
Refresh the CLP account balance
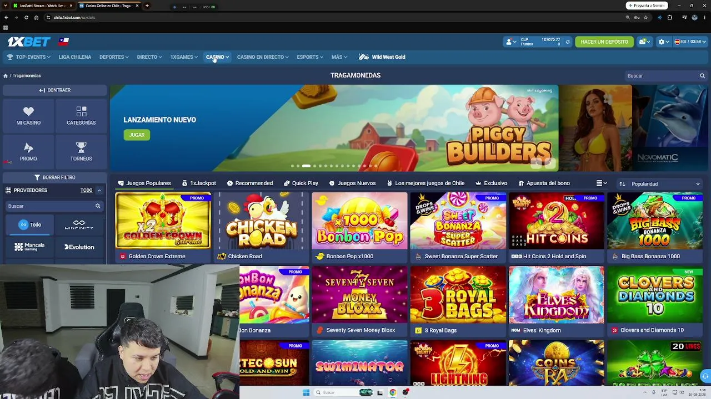coord(567,42)
